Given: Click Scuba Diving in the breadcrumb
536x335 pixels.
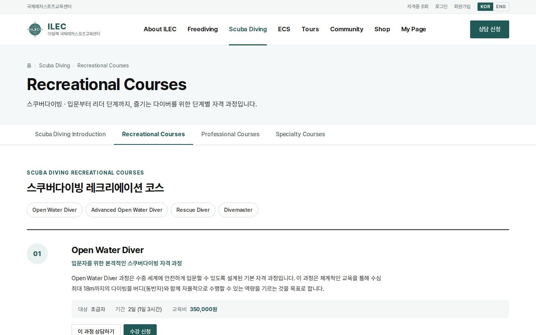Looking at the screenshot, I should [54, 66].
